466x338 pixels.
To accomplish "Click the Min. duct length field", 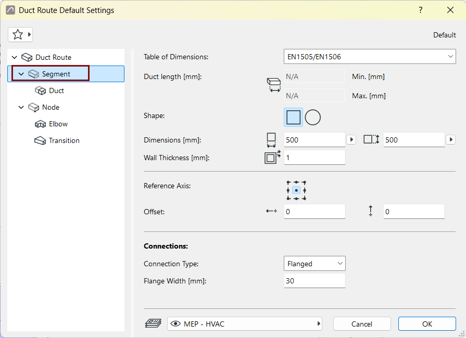I will coord(314,76).
